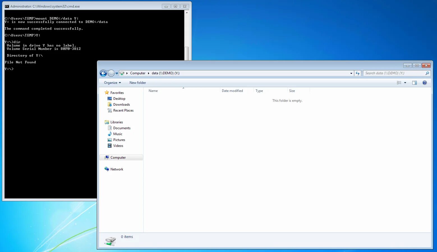The width and height of the screenshot is (437, 252).
Task: Open the address bar history dropdown
Action: 351,73
